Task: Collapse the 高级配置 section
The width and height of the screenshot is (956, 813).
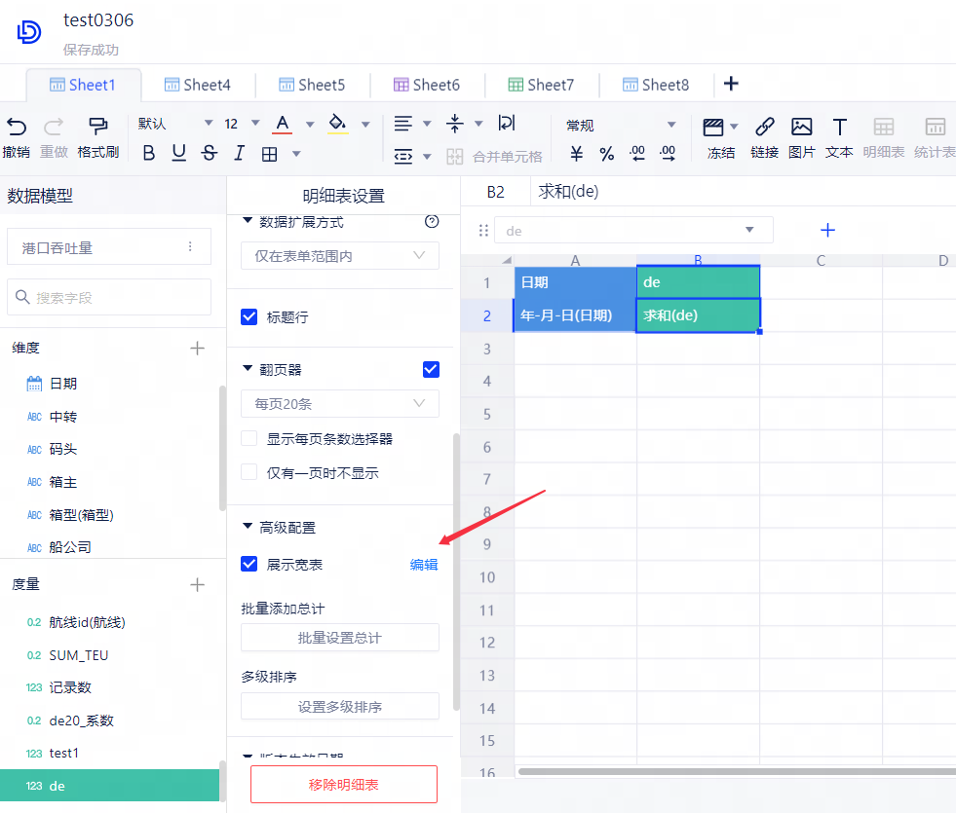Action: tap(248, 528)
